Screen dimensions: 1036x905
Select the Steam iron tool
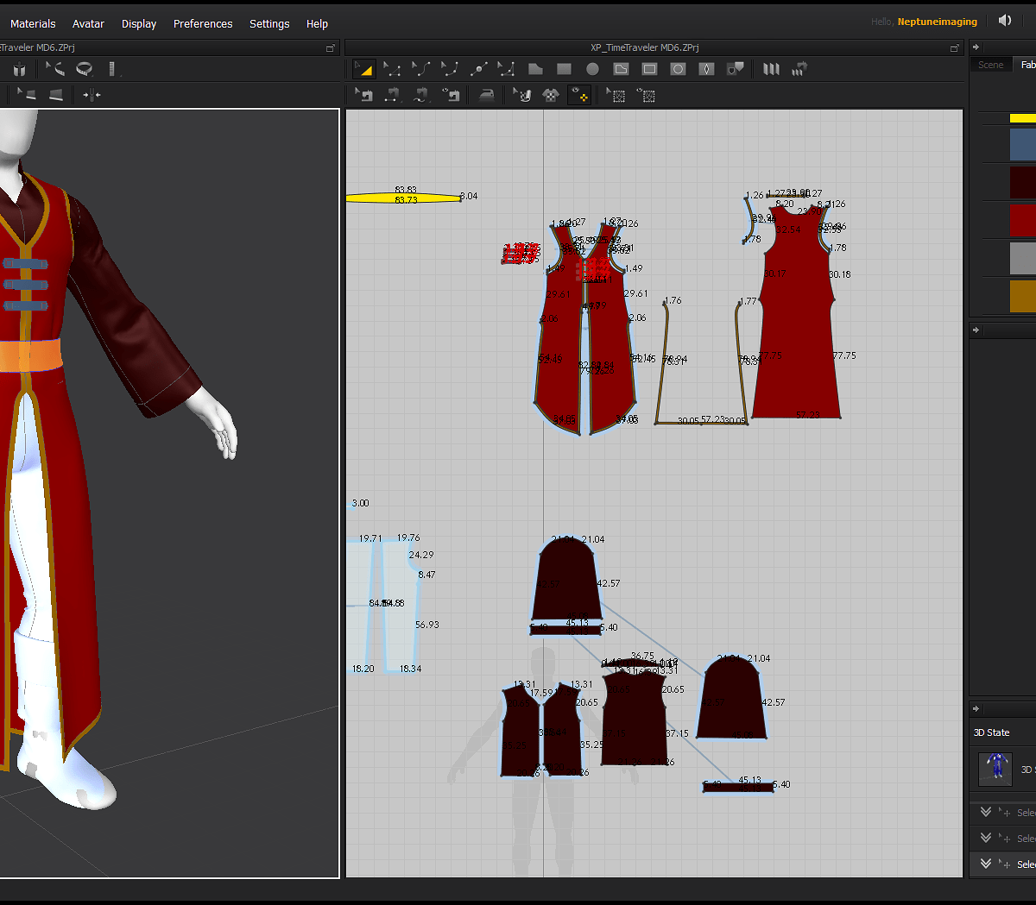tap(487, 95)
